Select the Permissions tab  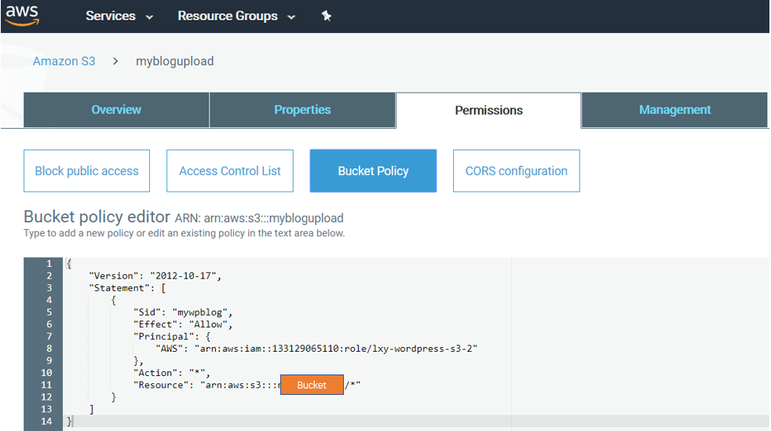point(488,110)
